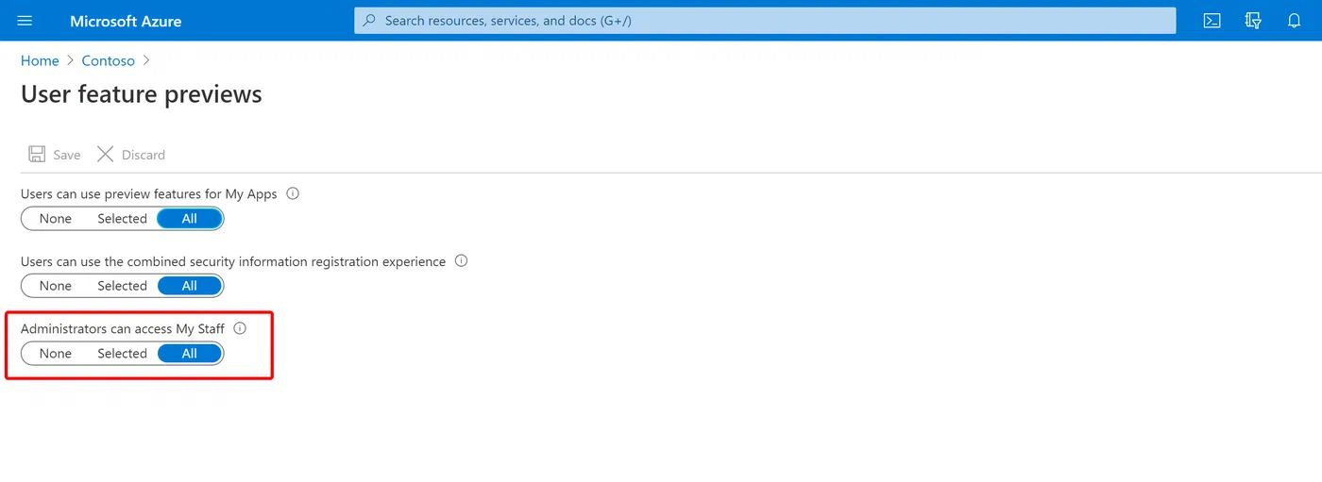
Task: Go to the Contoso breadcrumb
Action: [108, 60]
